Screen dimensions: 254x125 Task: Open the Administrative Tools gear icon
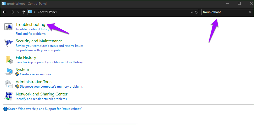point(8,84)
